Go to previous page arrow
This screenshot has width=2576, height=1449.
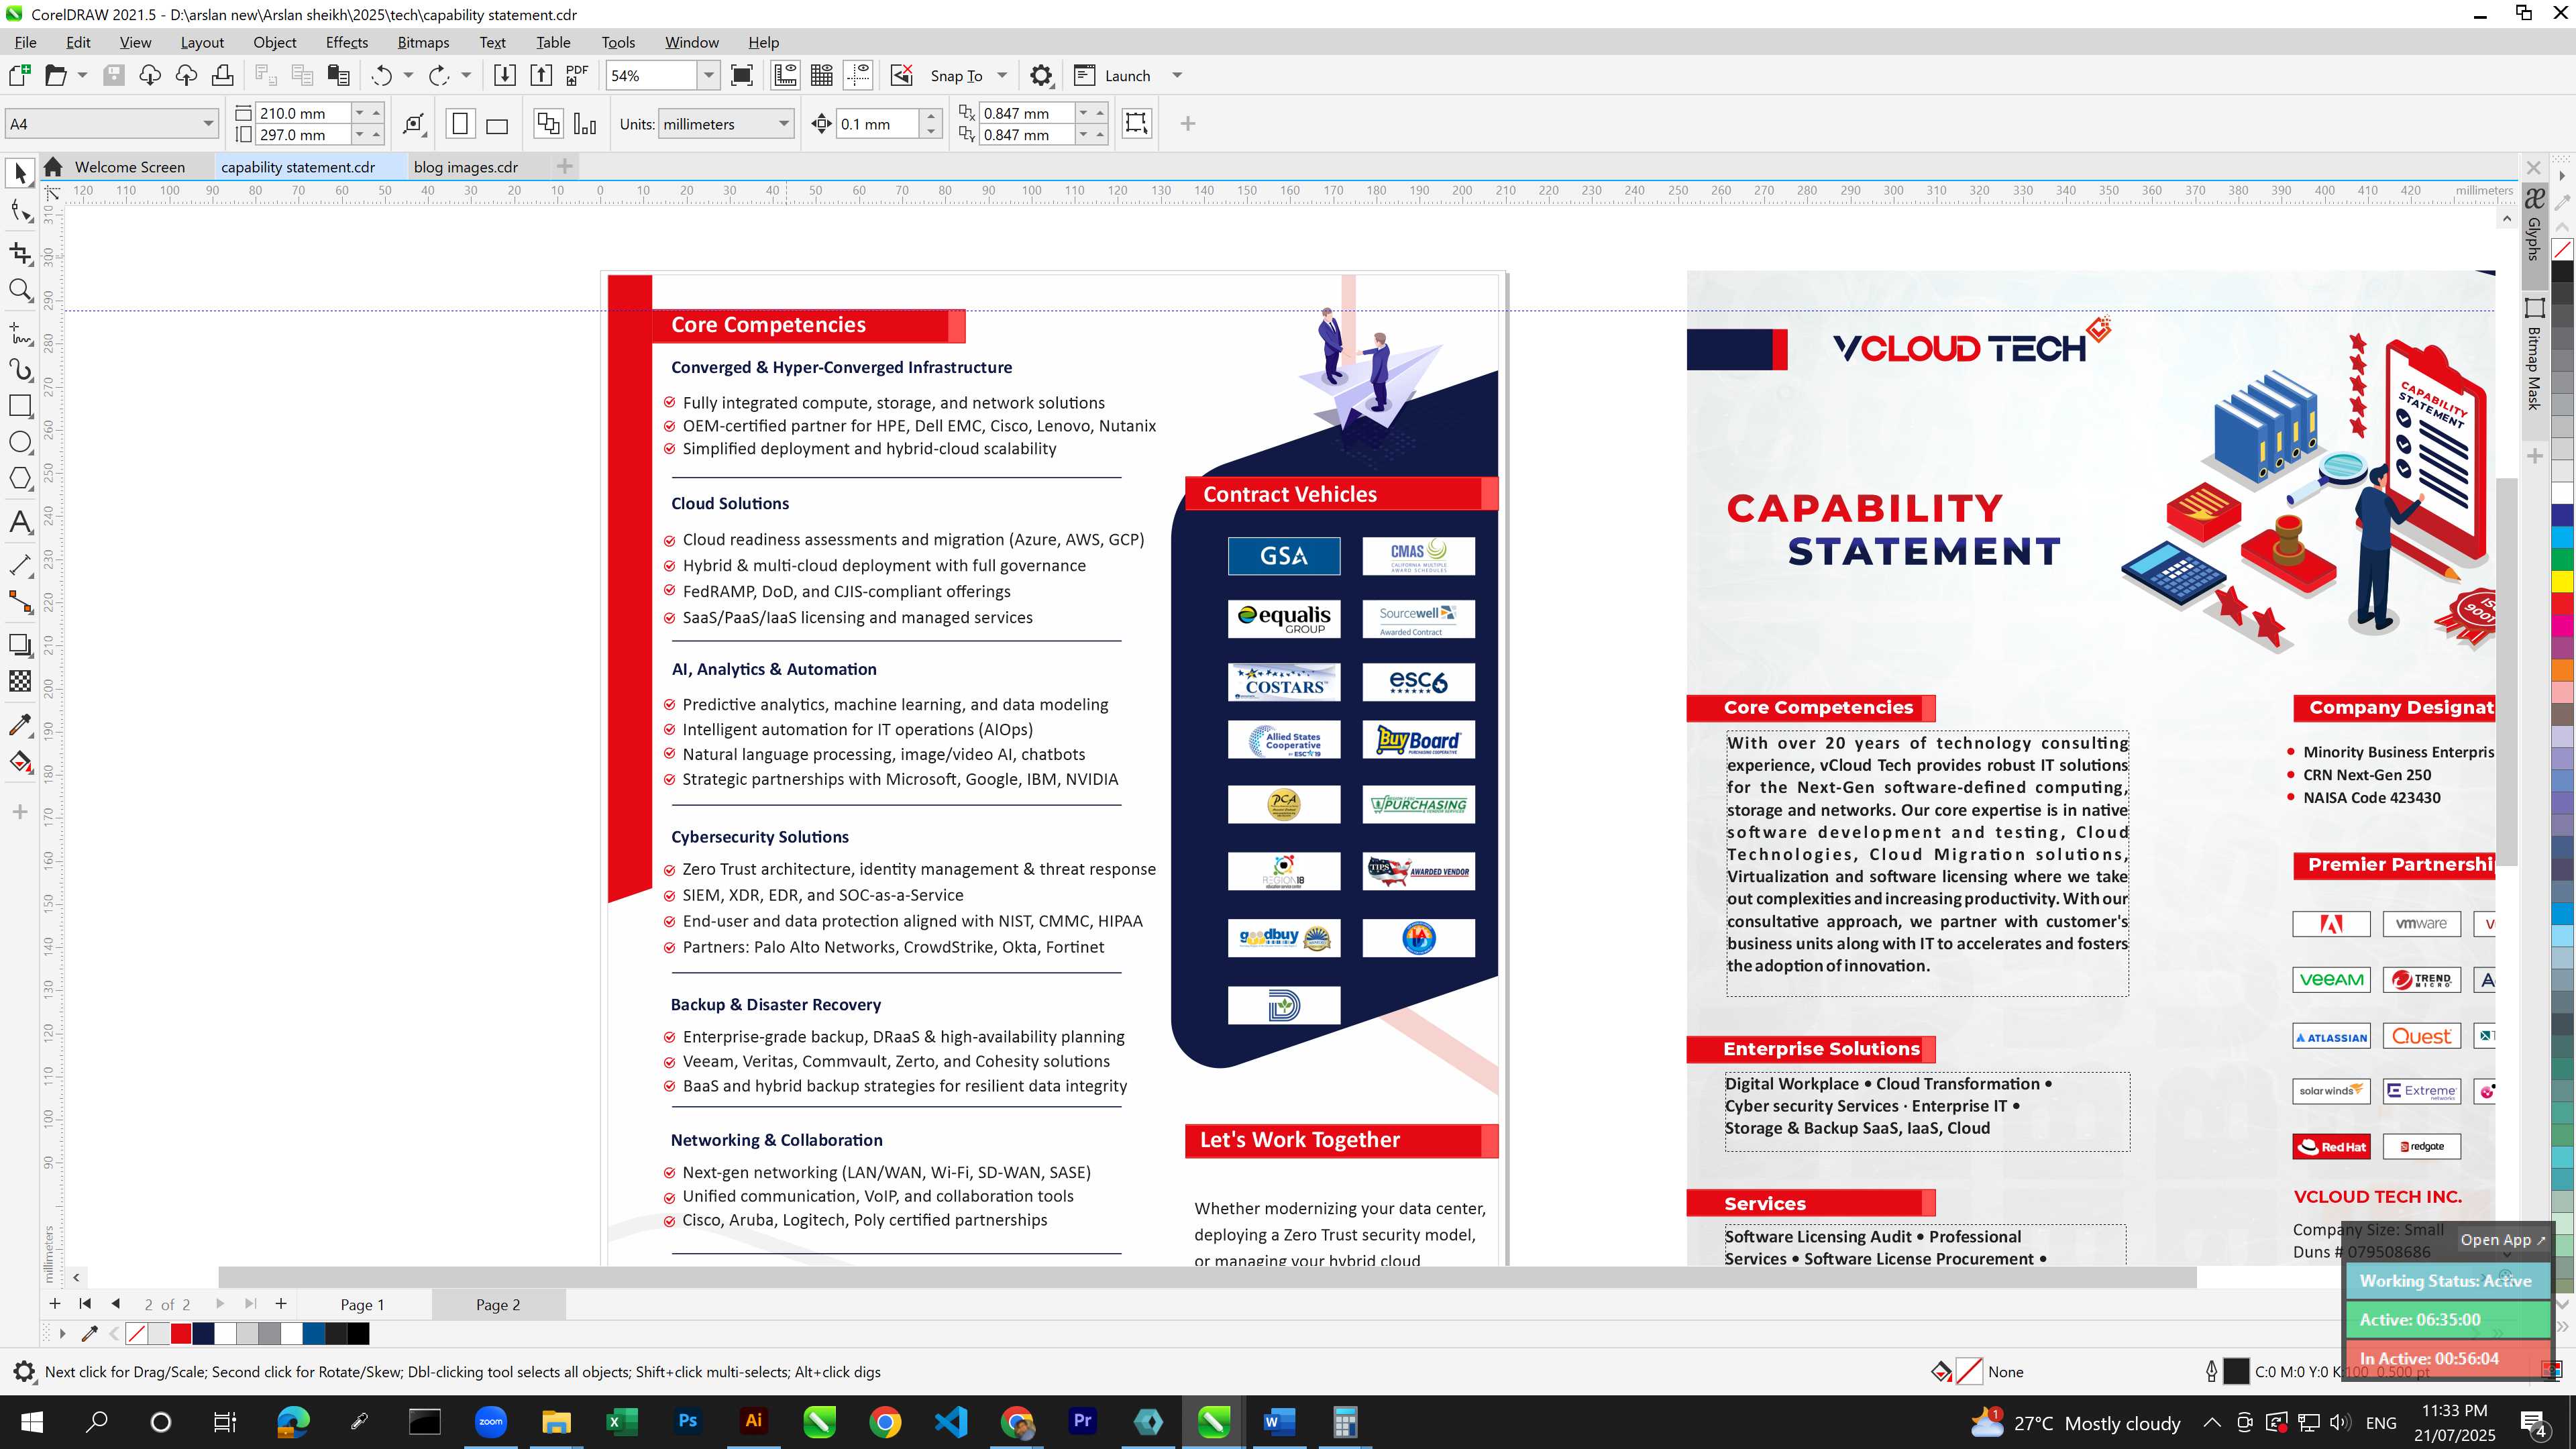coord(115,1304)
